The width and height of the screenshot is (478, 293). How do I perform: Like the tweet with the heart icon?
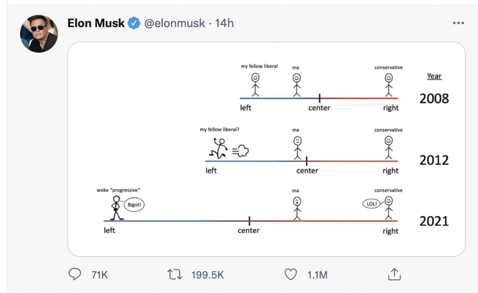291,274
